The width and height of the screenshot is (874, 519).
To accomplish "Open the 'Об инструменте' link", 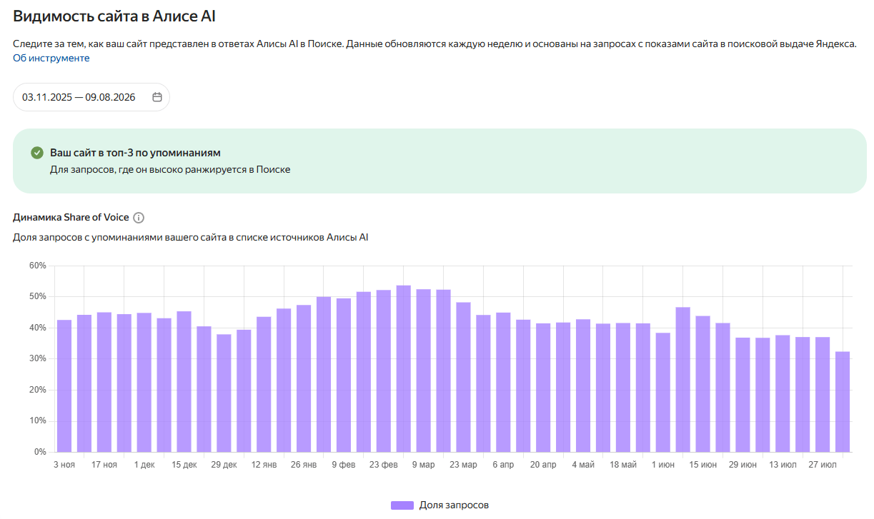I will coord(51,58).
